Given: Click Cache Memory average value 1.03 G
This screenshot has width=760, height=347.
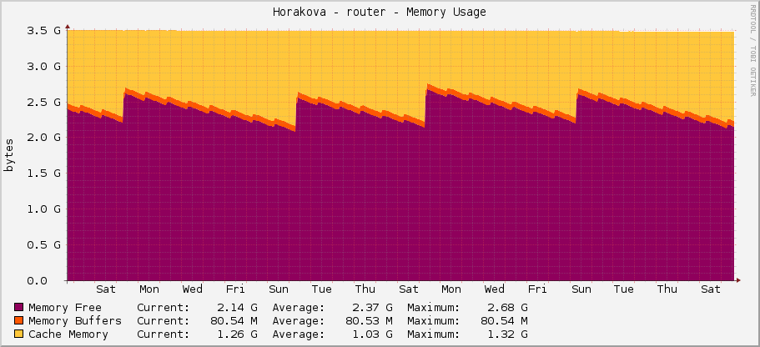Looking at the screenshot, I should tap(373, 334).
